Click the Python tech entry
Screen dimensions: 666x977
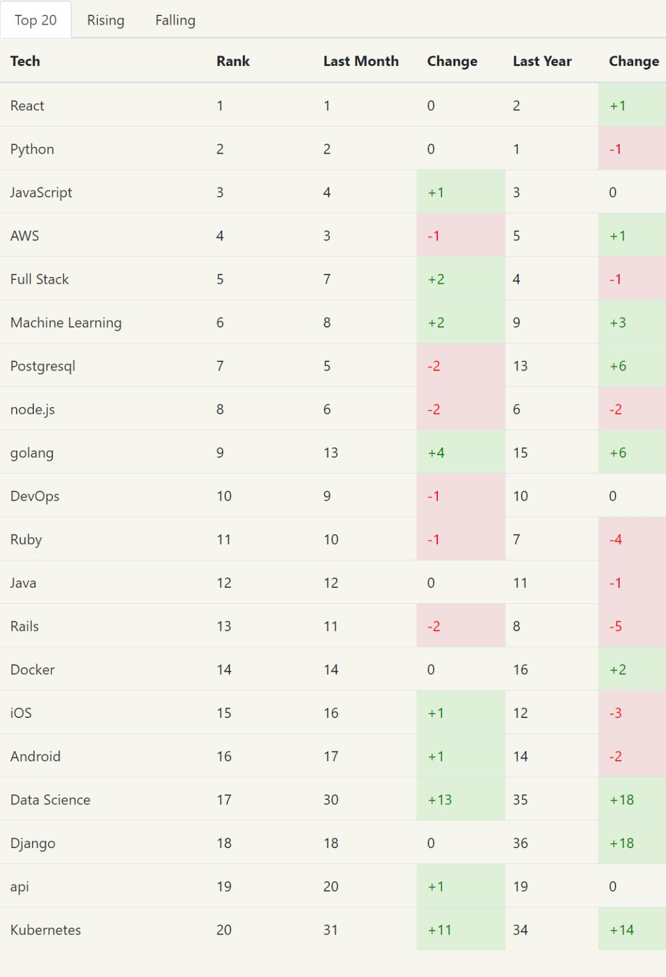pos(32,149)
